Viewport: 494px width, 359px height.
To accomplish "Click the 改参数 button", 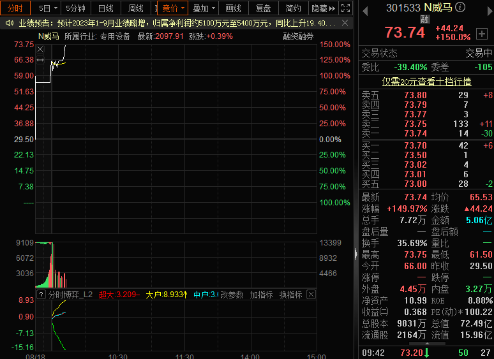I will coord(232,295).
